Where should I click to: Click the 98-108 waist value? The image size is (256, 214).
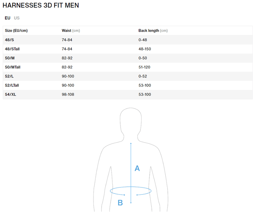[68, 95]
